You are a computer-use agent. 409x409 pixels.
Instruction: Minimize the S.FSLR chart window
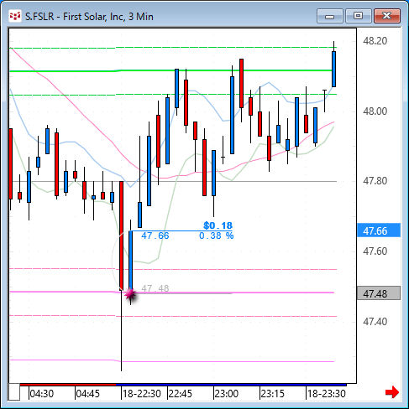tap(330, 16)
